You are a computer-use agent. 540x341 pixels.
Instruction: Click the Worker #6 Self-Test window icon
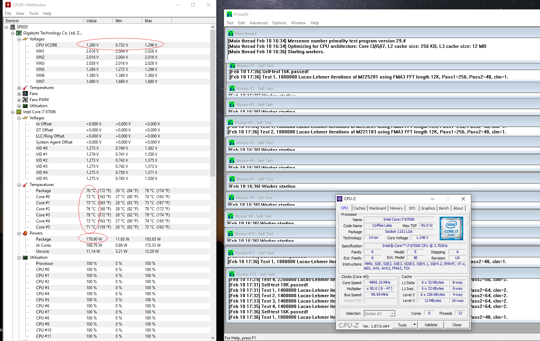coord(232,161)
